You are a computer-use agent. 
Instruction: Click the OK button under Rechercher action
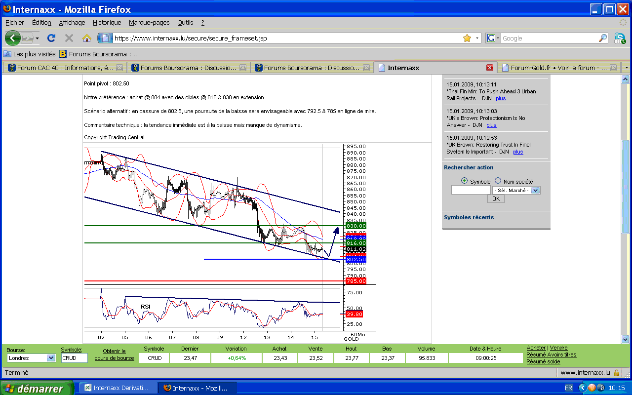[496, 199]
